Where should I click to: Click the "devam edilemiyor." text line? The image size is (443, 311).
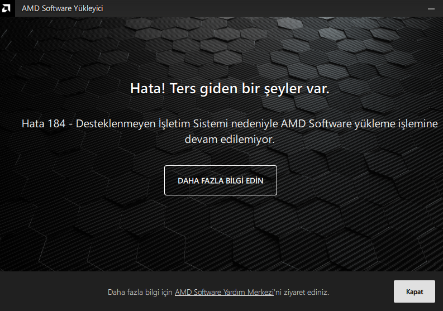pyautogui.click(x=230, y=139)
